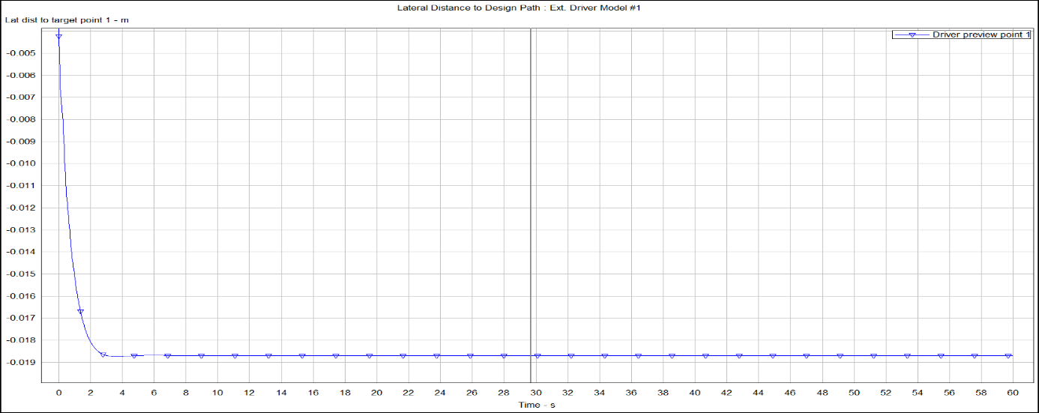This screenshot has height=413, width=1039.
Task: Click the x-axis tick label 26
Action: pos(472,392)
